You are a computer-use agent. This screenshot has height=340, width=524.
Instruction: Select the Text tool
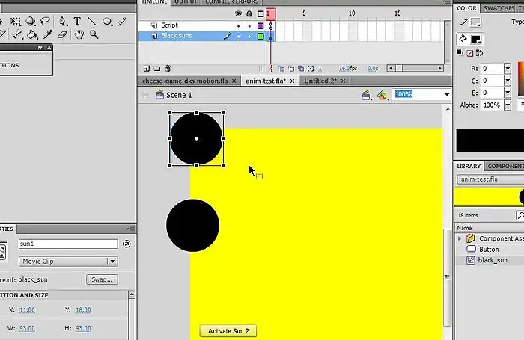(76, 22)
